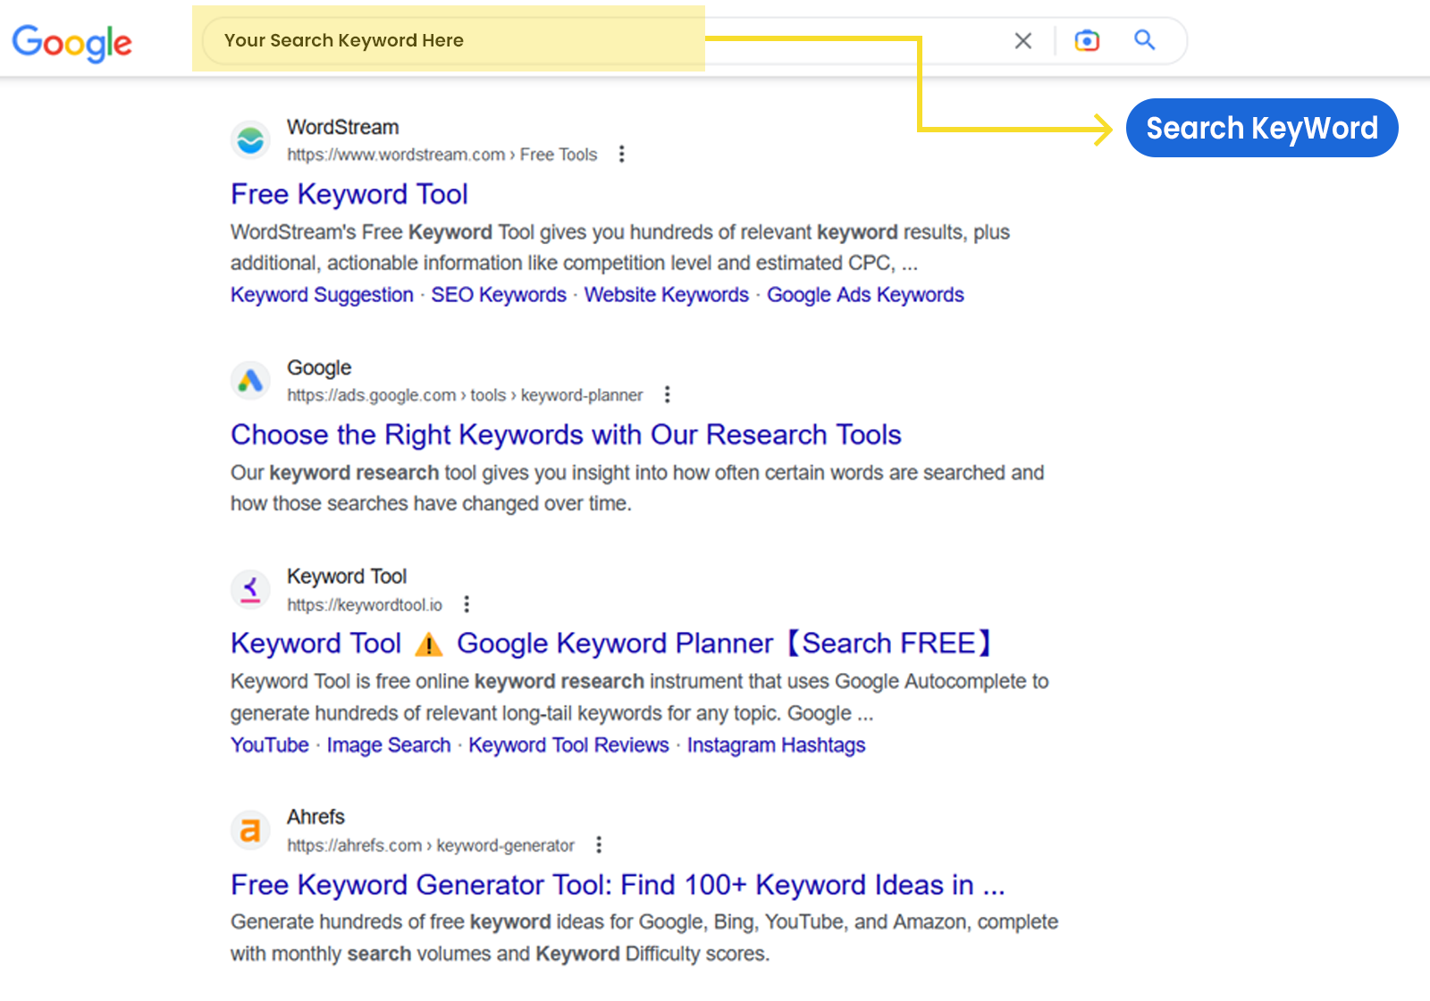Open Instagram Hashtags sitelink

tap(776, 745)
